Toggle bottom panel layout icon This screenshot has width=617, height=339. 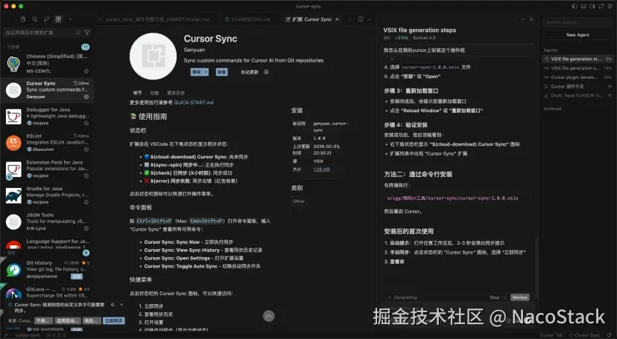583,6
